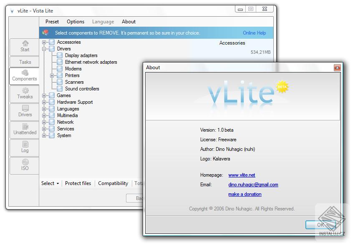Close the About dialog
The width and height of the screenshot is (353, 245).
point(337,67)
